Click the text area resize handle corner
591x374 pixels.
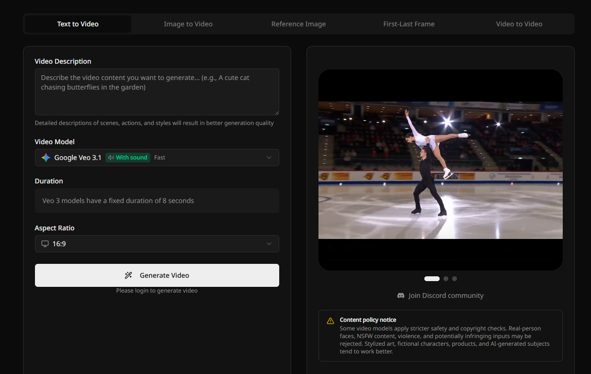pos(276,113)
